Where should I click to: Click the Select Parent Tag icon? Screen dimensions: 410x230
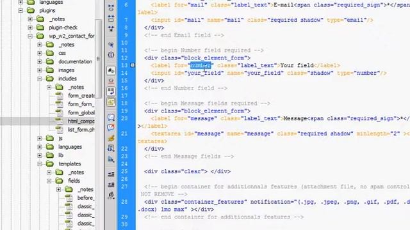[111, 45]
